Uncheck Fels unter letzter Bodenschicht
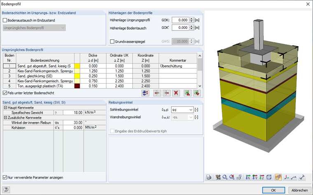 pos(5,93)
